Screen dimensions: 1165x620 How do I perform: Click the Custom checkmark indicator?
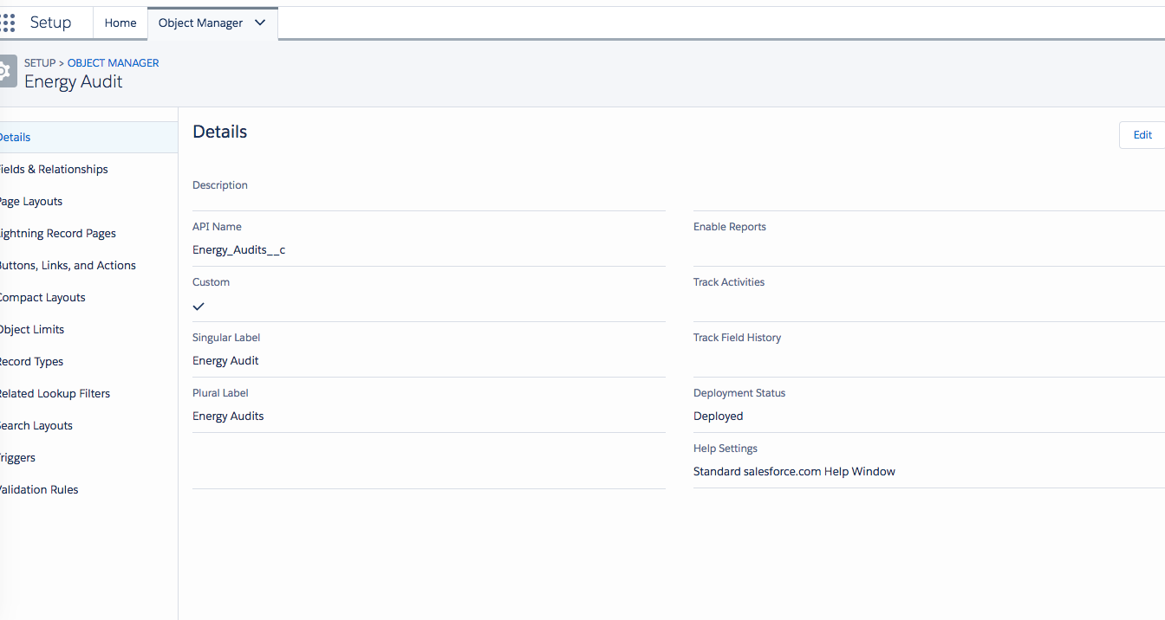[x=199, y=306]
